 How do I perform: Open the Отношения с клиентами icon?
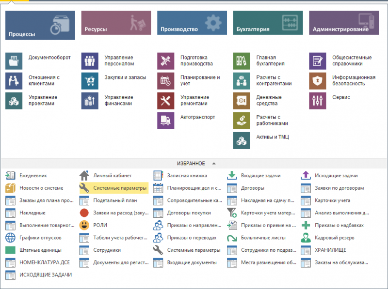[14, 81]
